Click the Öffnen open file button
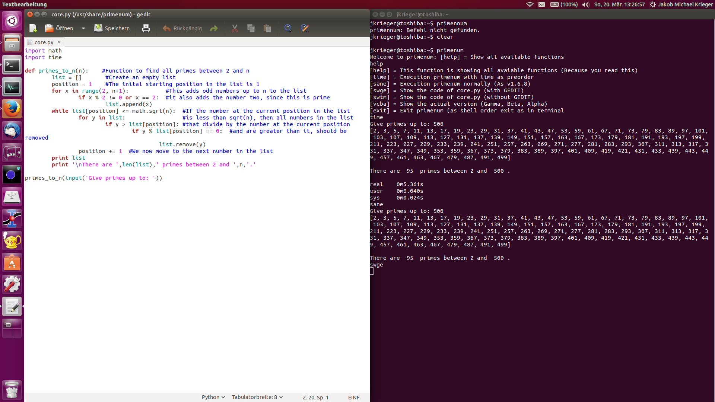The height and width of the screenshot is (402, 715). (59, 28)
